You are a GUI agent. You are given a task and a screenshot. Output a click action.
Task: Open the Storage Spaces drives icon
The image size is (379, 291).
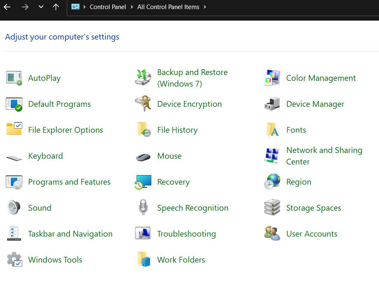pos(272,207)
